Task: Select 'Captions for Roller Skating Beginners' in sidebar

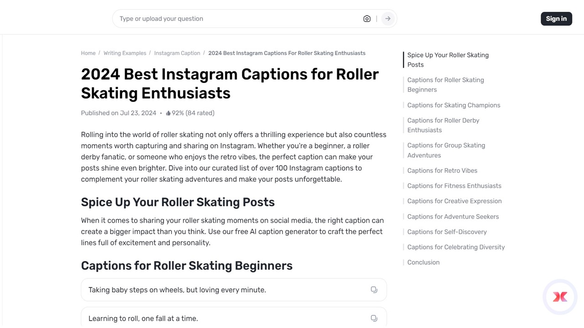Action: (x=445, y=85)
